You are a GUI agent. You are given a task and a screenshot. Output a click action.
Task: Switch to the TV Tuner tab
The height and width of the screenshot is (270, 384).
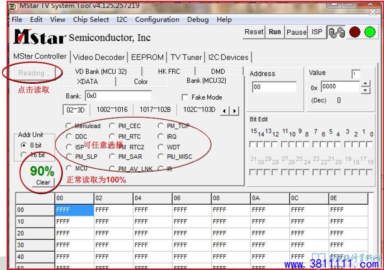coord(186,57)
